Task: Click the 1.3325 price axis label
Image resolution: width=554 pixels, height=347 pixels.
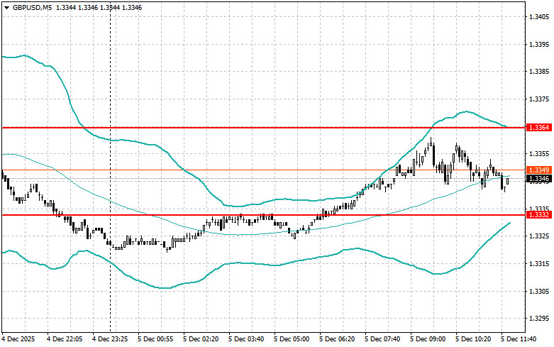Action: (539, 236)
